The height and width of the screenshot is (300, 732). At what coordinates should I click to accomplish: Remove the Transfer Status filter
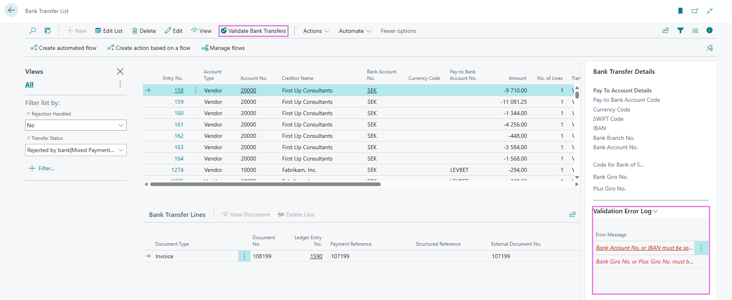[28, 138]
